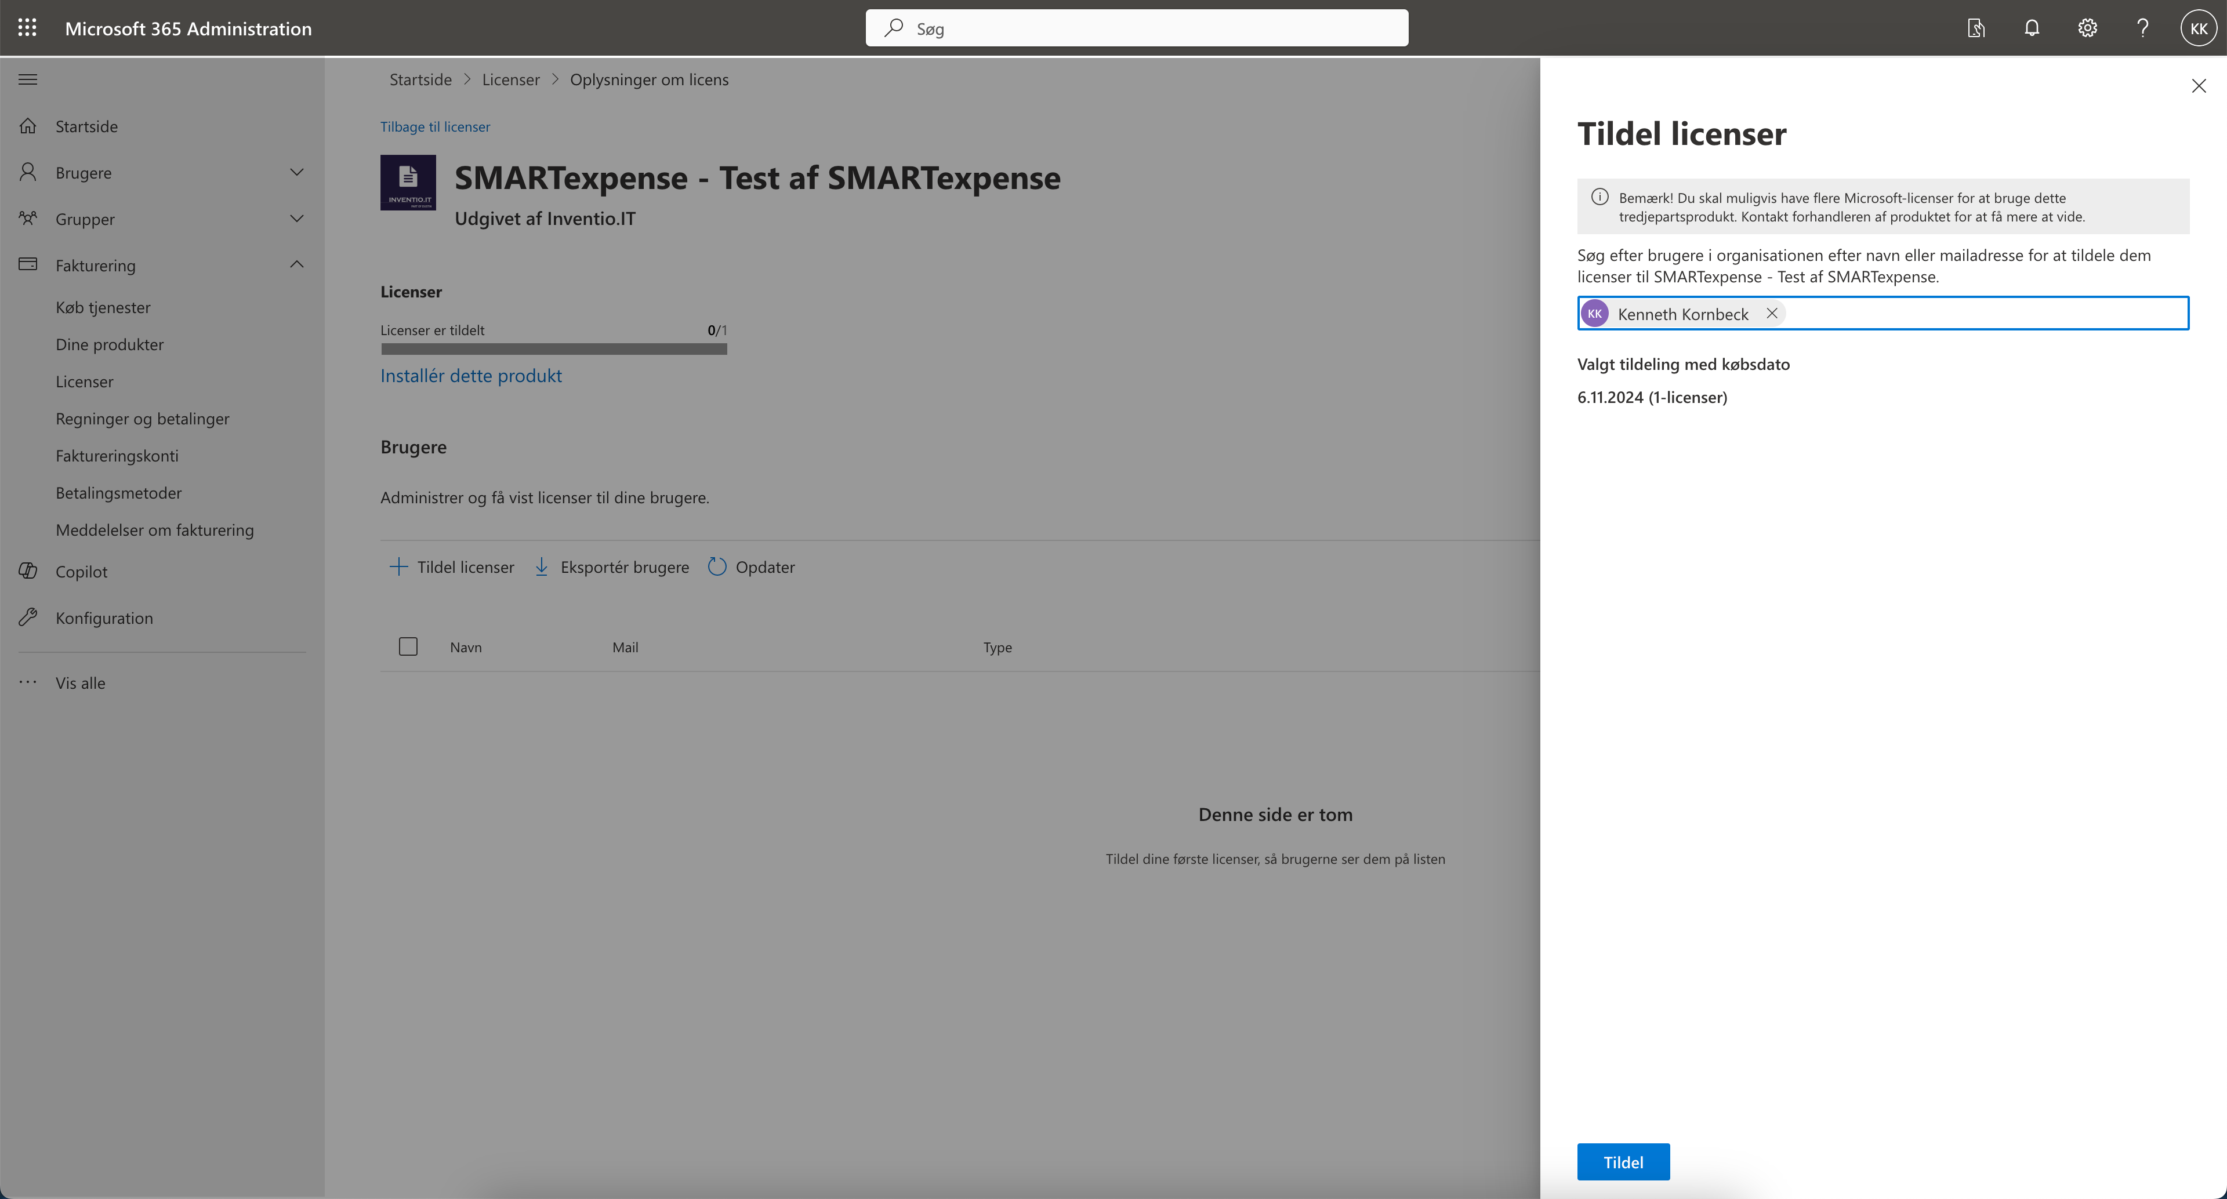This screenshot has height=1199, width=2227.
Task: Collapse the Fakturering navigation section
Action: (x=296, y=264)
